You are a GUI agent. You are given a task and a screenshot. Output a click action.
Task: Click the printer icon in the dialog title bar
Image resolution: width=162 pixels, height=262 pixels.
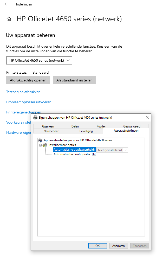[35, 117]
